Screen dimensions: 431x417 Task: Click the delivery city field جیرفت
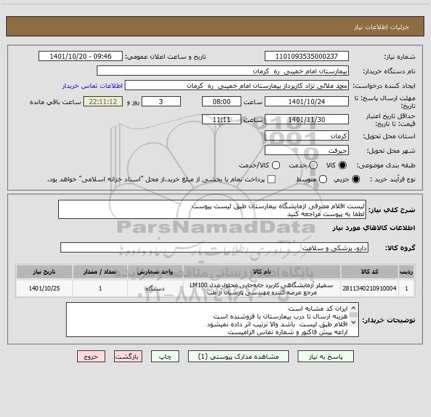(x=307, y=151)
